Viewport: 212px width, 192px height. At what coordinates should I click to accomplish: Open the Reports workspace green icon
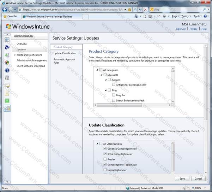pos(7,101)
